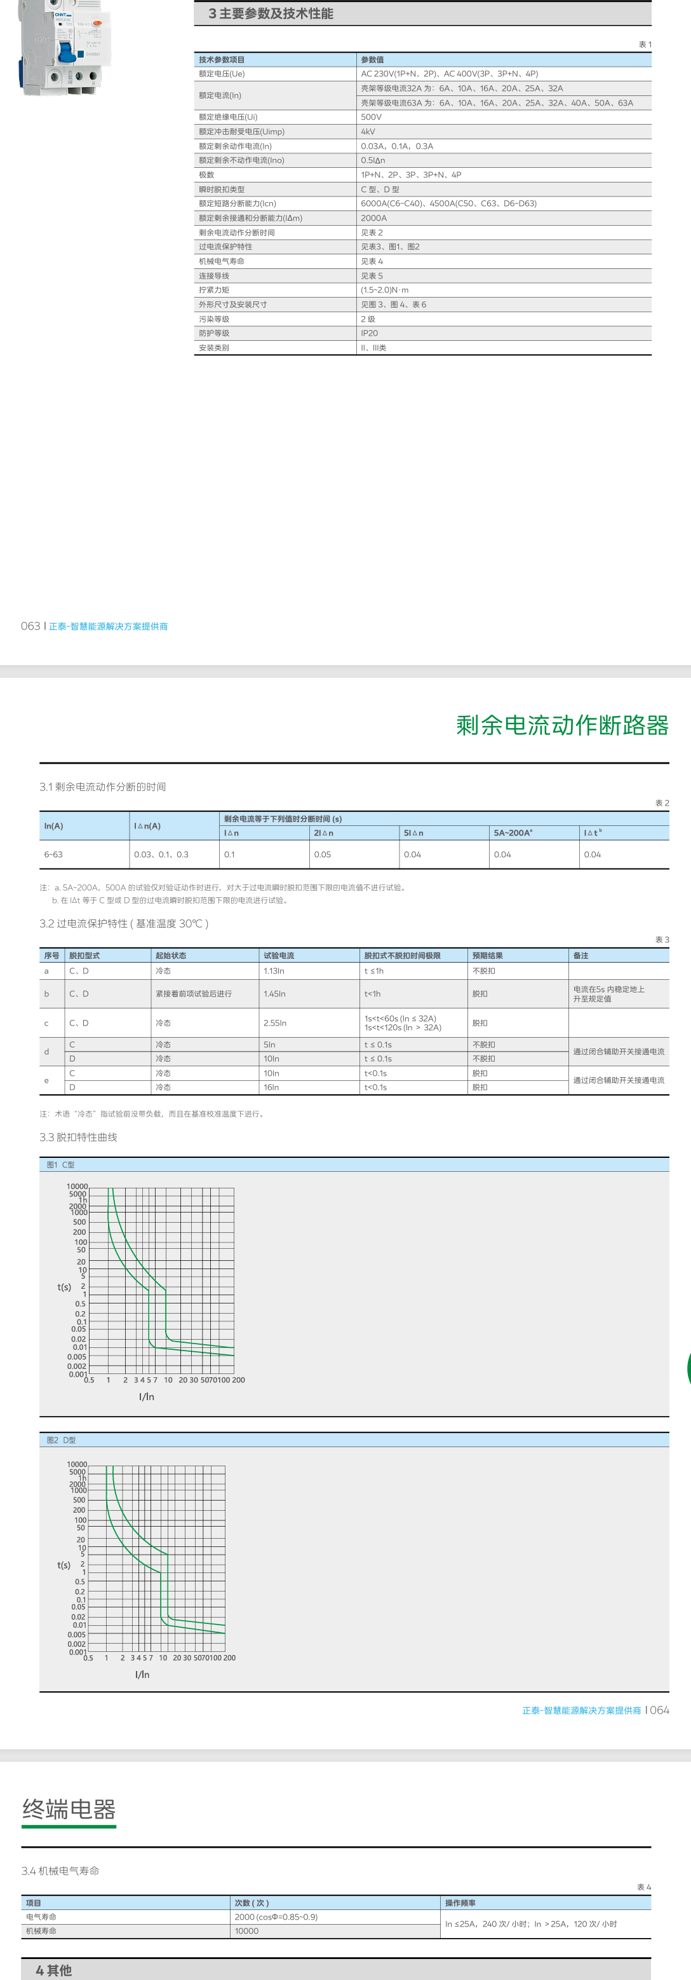
Task: Select the '1.13In' test current cell
Action: pos(274,972)
